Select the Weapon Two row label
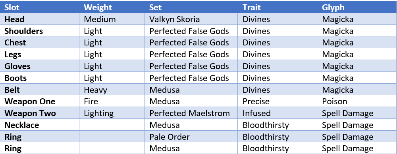Image resolution: width=397 pixels, height=154 pixels. tap(30, 113)
